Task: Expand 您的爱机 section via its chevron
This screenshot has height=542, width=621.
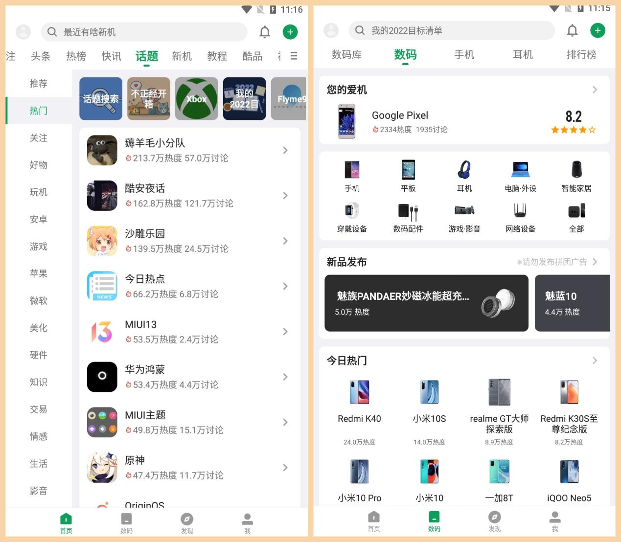Action: point(595,90)
